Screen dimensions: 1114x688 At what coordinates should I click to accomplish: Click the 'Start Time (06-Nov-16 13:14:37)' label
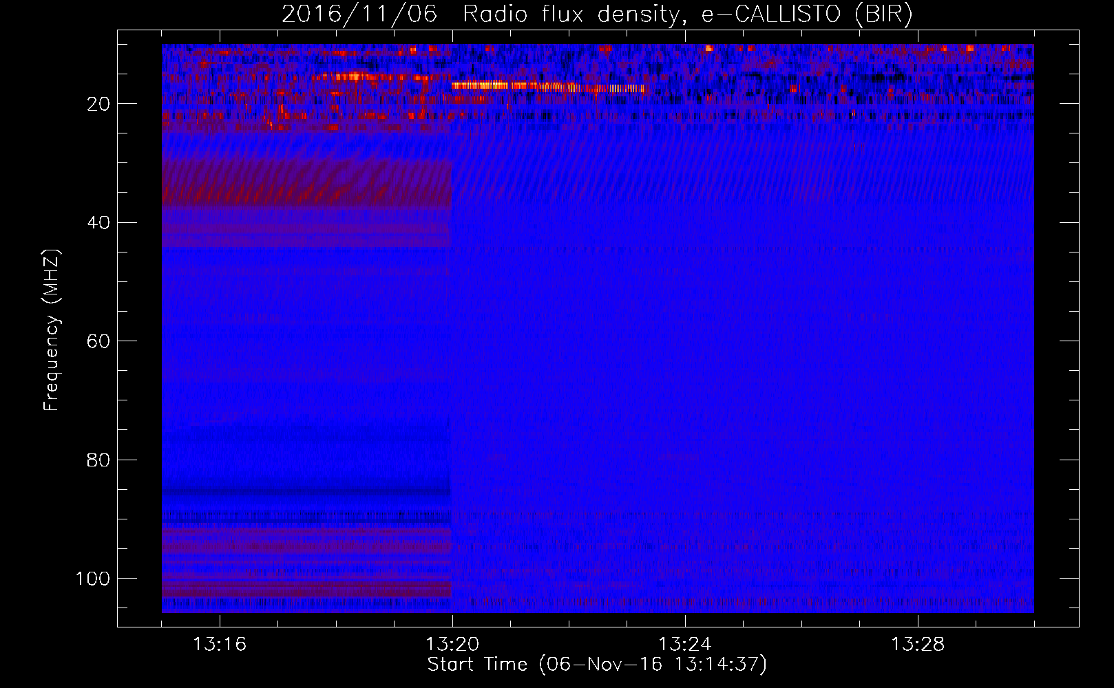coord(597,665)
